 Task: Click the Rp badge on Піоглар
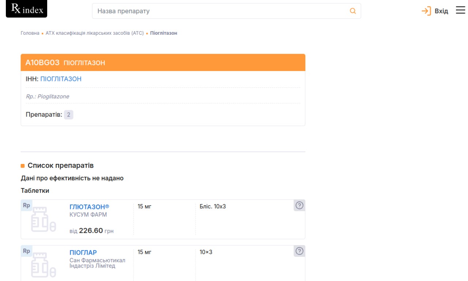click(x=26, y=251)
